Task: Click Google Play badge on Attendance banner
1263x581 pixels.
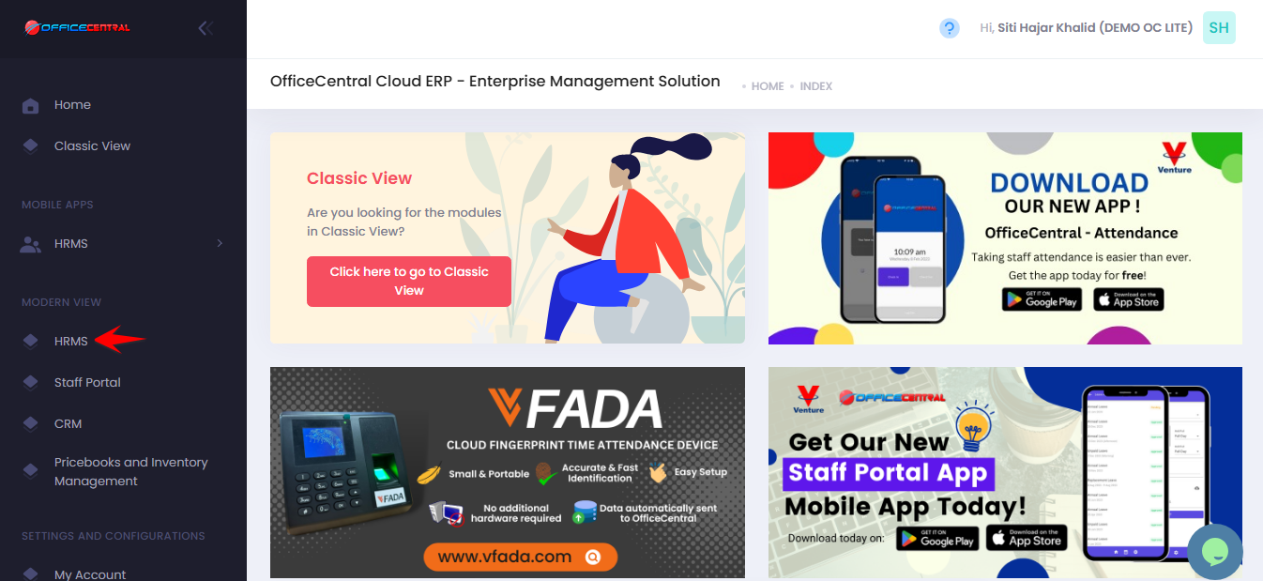Action: (1042, 299)
